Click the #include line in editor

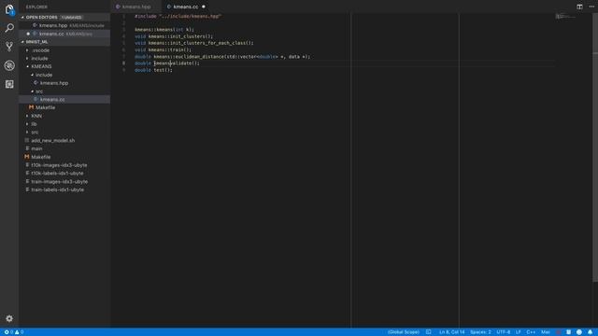178,16
